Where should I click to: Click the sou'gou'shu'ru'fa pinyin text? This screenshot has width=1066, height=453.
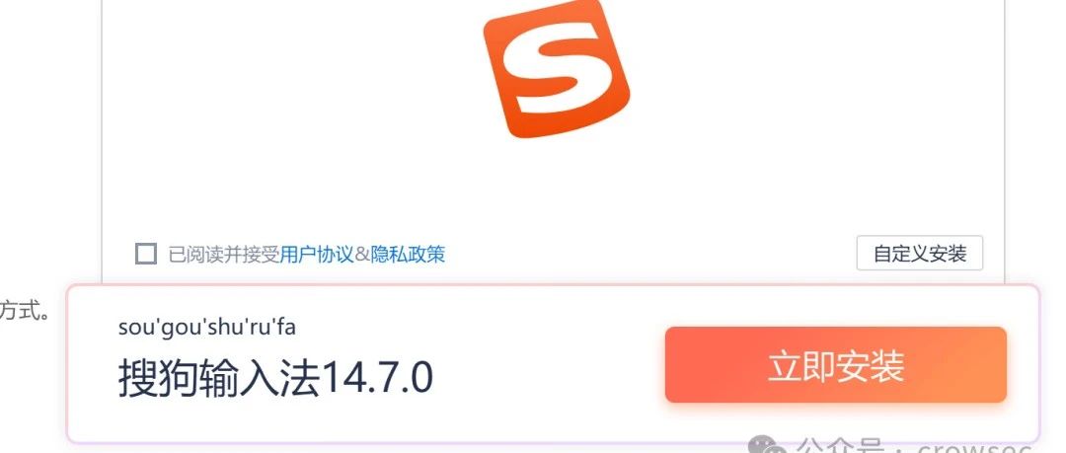point(206,328)
